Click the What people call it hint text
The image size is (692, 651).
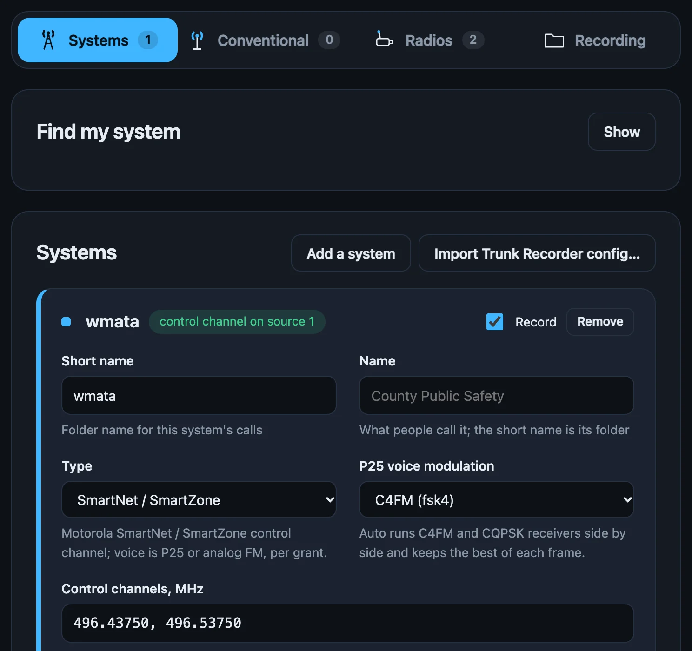[x=494, y=430]
